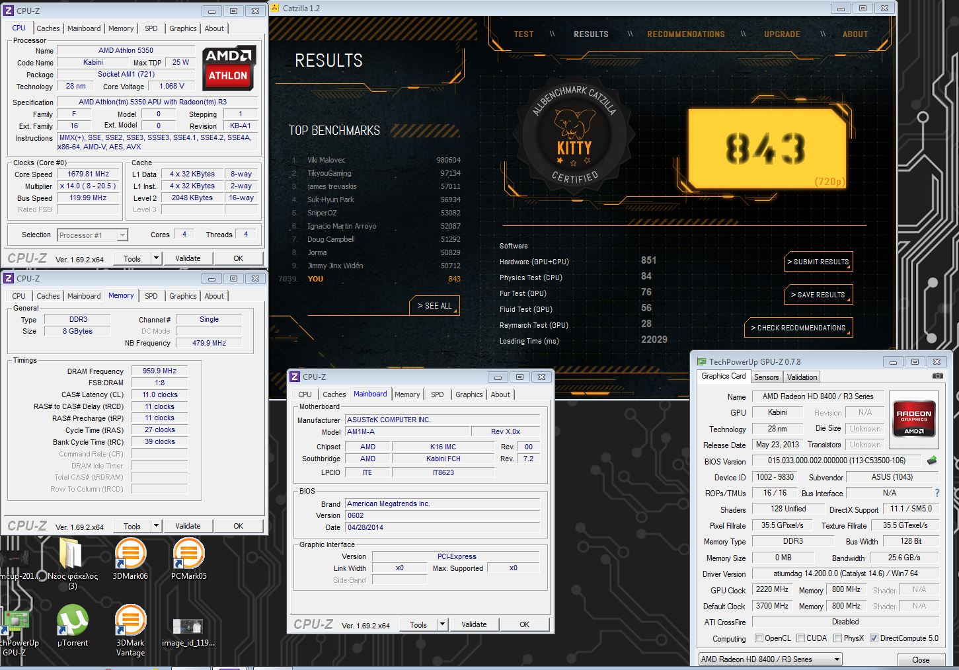
Task: Toggle the PhysX checkbox in GPU-Z
Action: 837,638
